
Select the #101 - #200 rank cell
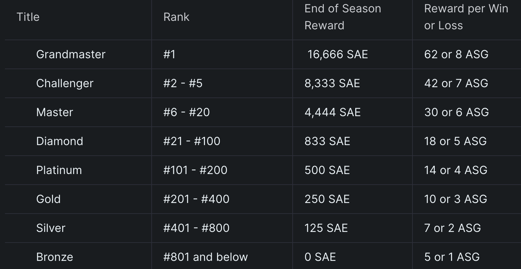(x=195, y=170)
